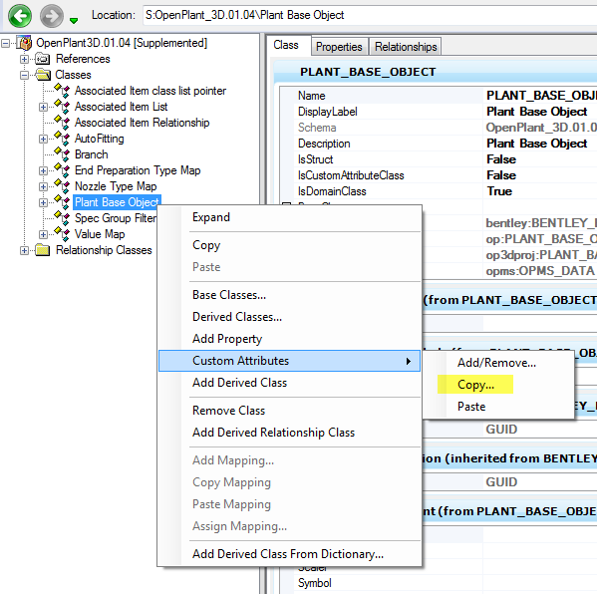
Task: Click the OpenPlant3D schema root icon
Action: [x=25, y=43]
